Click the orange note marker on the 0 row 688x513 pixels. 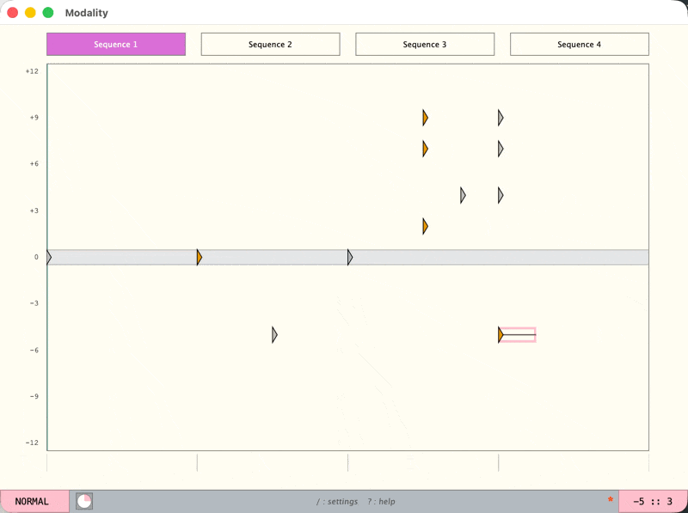click(200, 258)
